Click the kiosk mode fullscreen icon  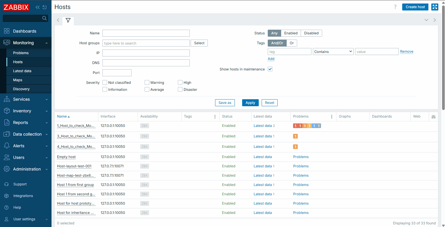tap(435, 7)
